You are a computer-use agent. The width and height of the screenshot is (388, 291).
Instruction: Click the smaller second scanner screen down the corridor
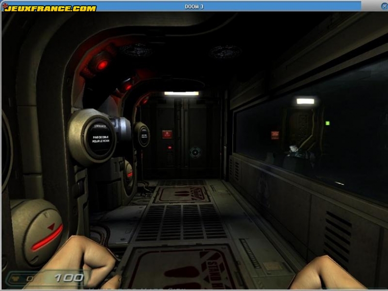[144, 136]
